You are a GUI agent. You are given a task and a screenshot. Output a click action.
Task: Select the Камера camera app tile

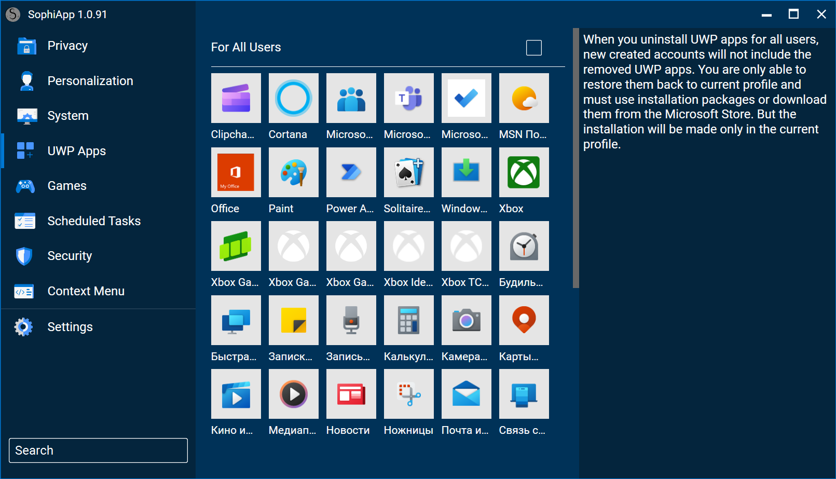click(467, 320)
